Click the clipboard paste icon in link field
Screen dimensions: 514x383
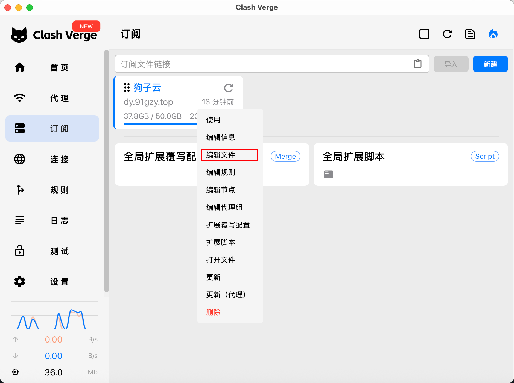tap(417, 64)
